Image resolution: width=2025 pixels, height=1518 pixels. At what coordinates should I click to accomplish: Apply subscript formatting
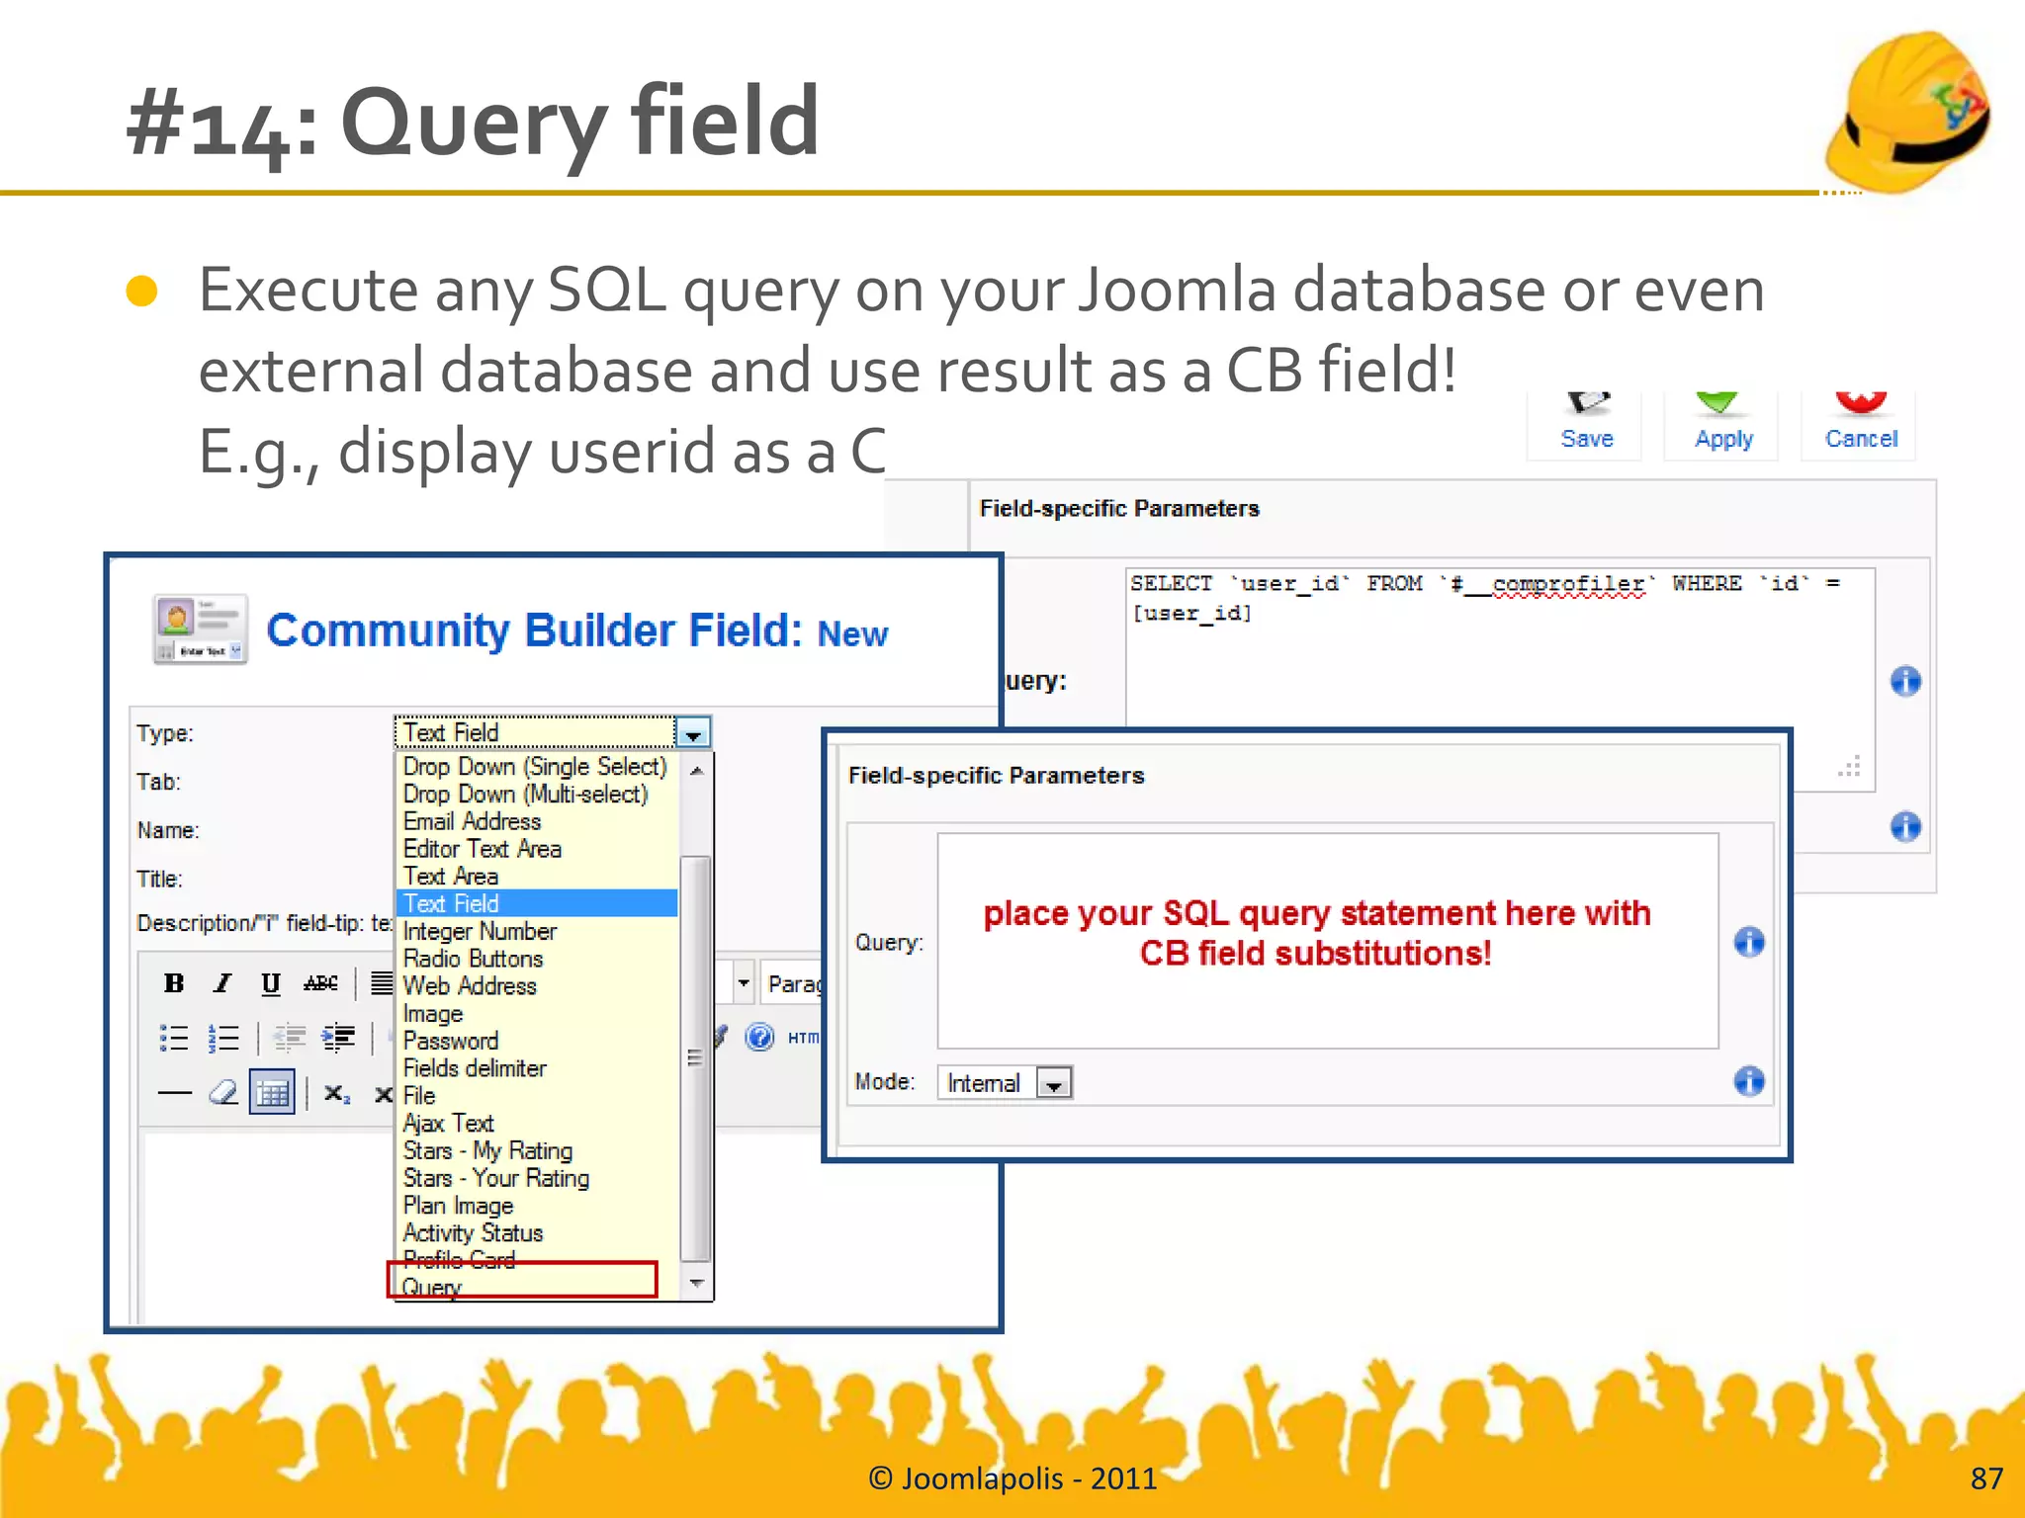click(x=336, y=1093)
